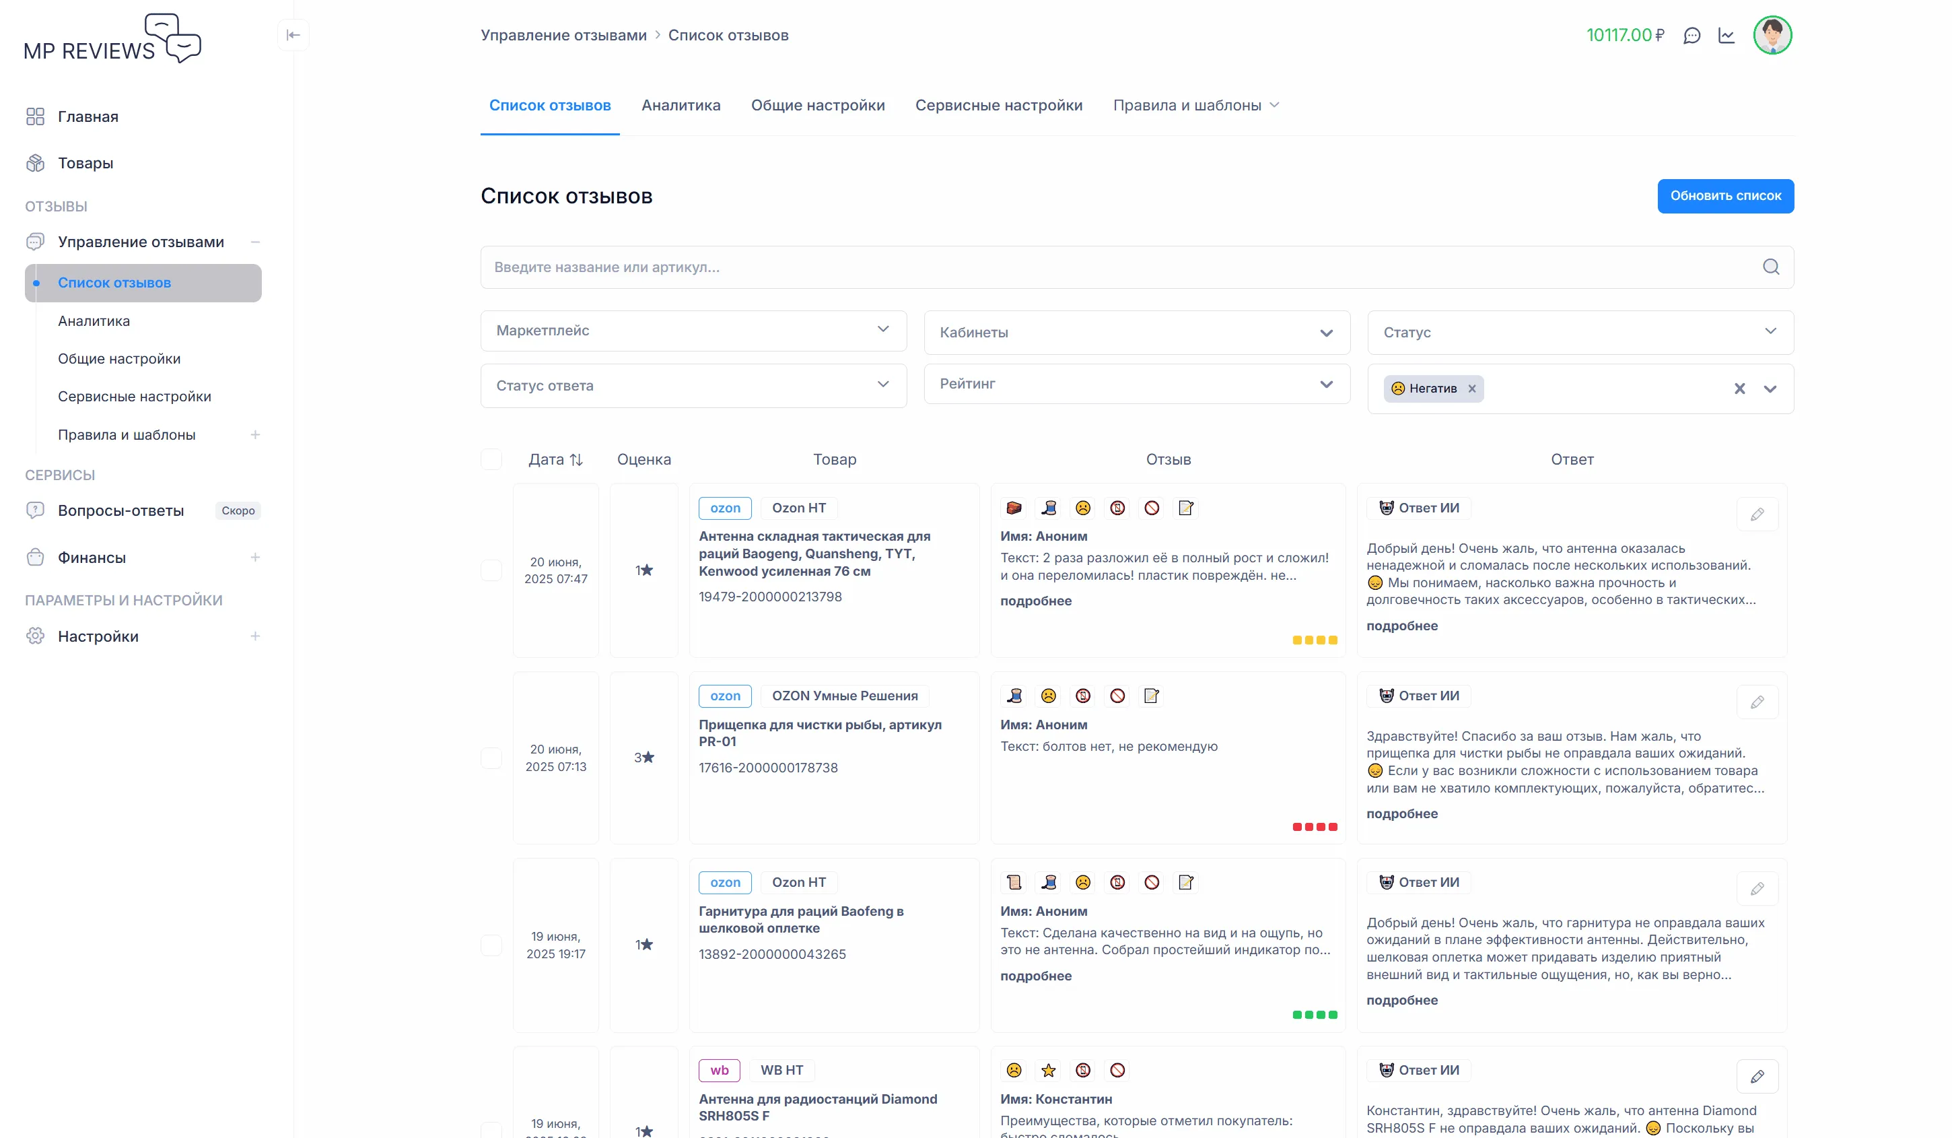Click the sad face emoji on first review
This screenshot has height=1138, width=1952.
1083,508
